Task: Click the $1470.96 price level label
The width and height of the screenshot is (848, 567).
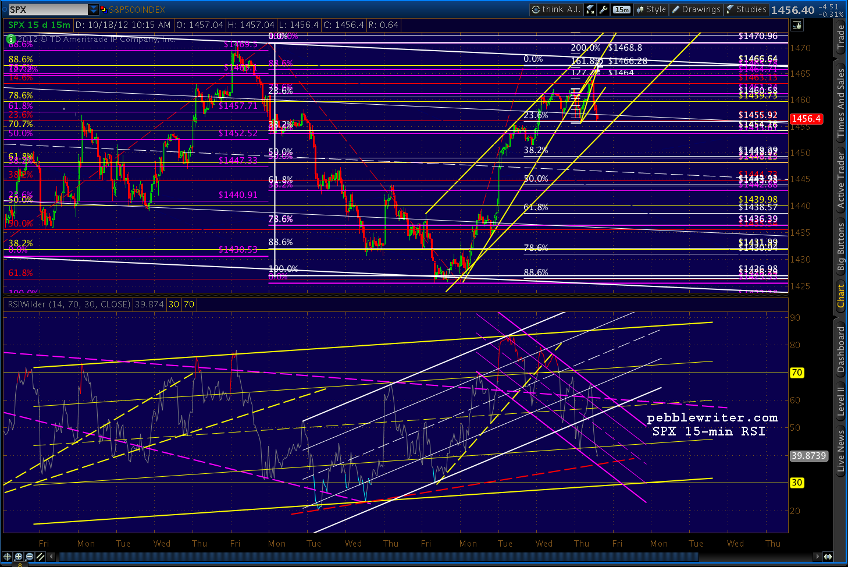Action: point(758,36)
